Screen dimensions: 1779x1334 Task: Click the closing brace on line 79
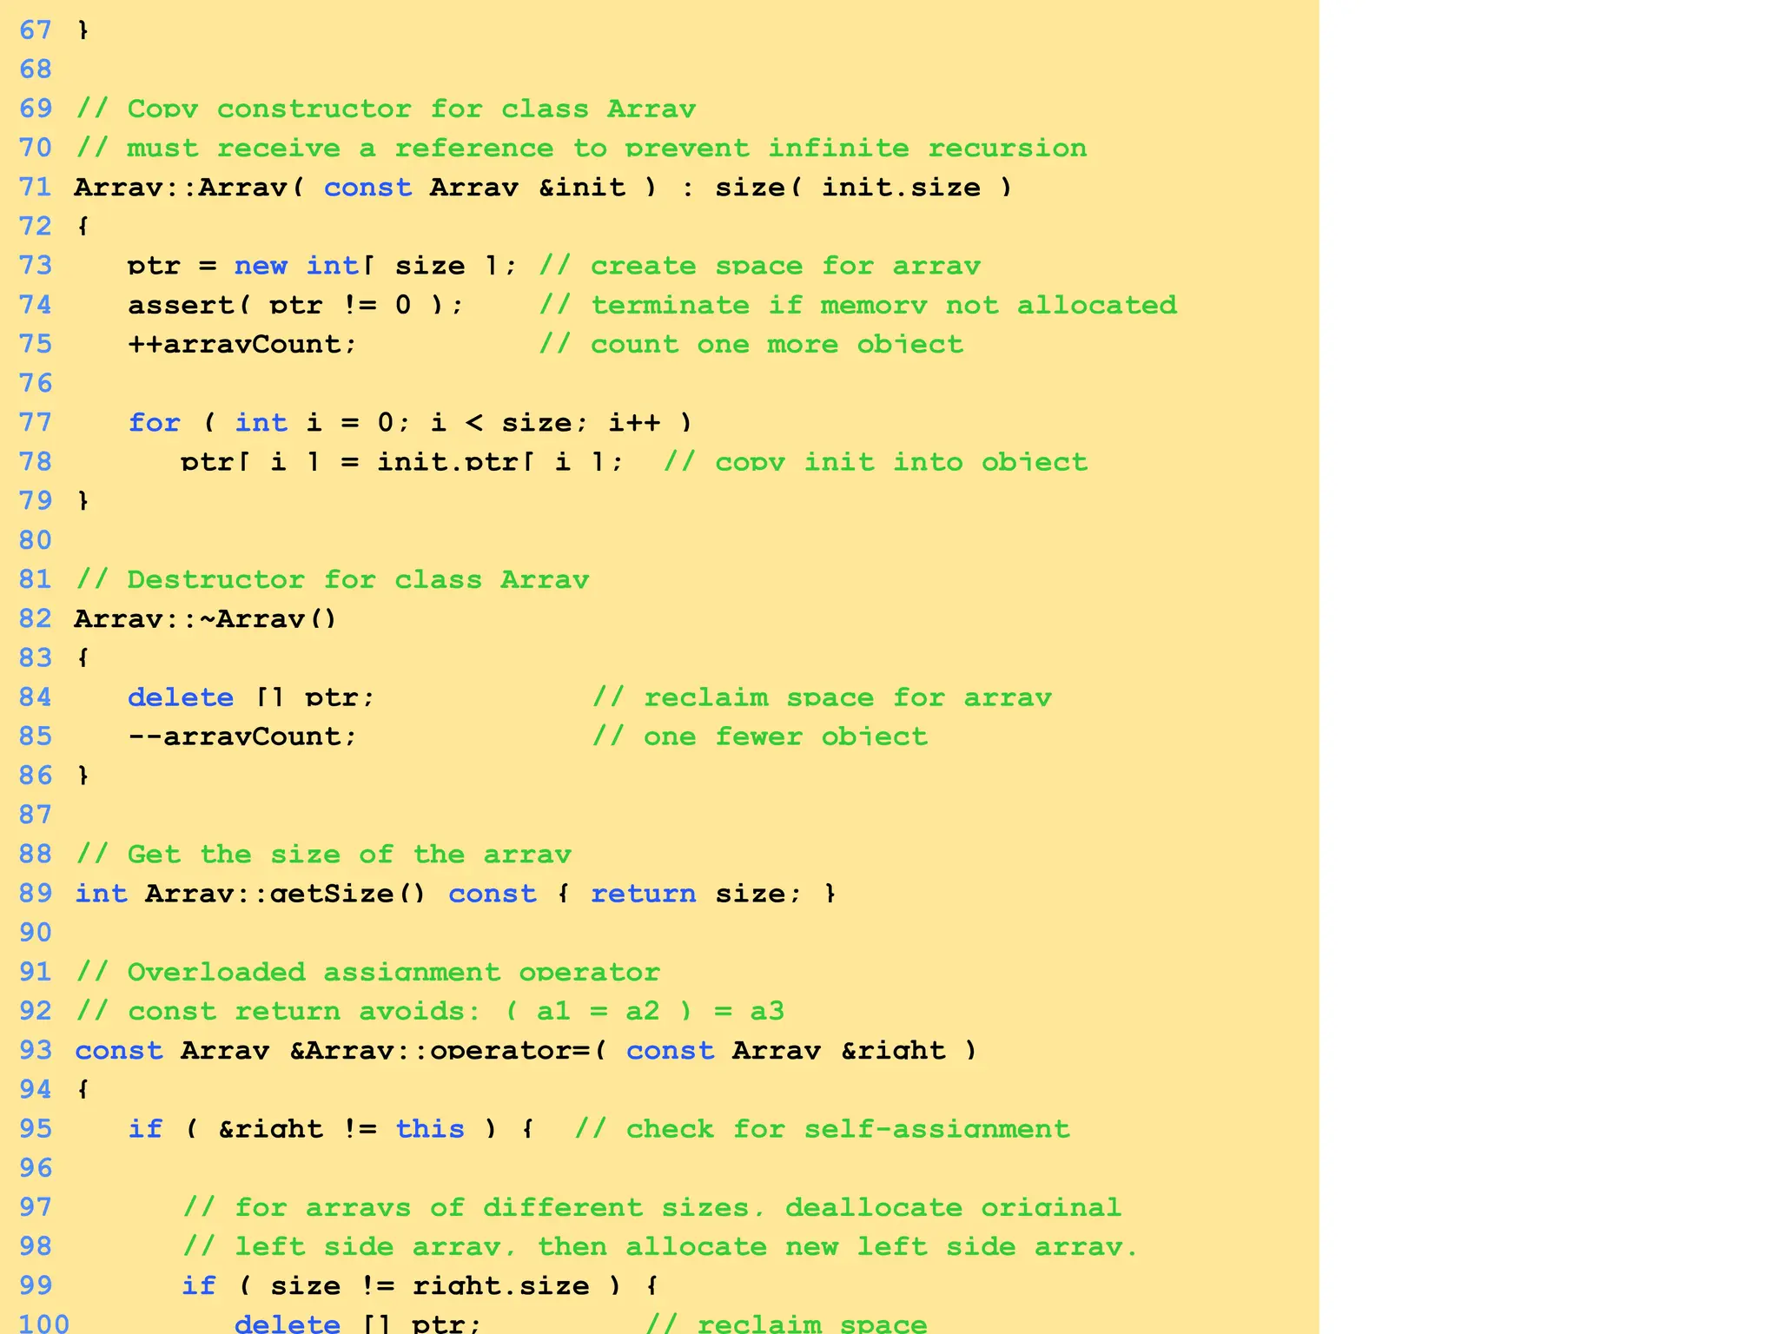83,501
